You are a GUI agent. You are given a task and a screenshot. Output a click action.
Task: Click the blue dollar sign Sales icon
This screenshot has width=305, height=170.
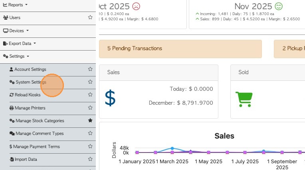coord(110,98)
